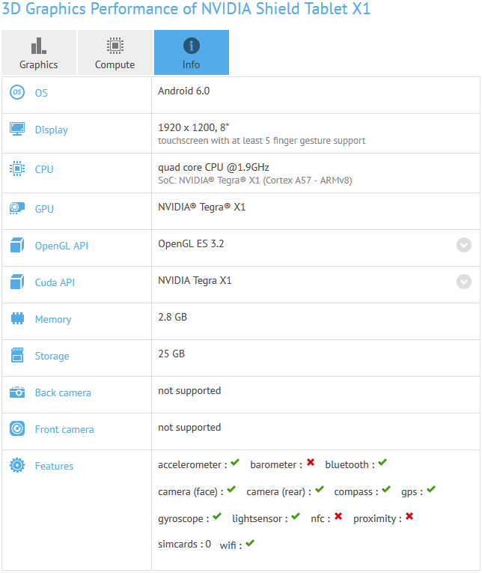482x573 pixels.
Task: Click the Back camera icon
Action: (x=17, y=392)
